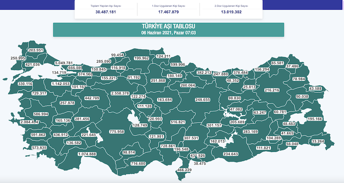Select the province labeled 234.643

pyautogui.click(x=231, y=154)
